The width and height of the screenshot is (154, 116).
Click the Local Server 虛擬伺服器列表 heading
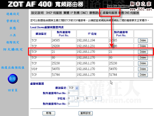(47, 27)
